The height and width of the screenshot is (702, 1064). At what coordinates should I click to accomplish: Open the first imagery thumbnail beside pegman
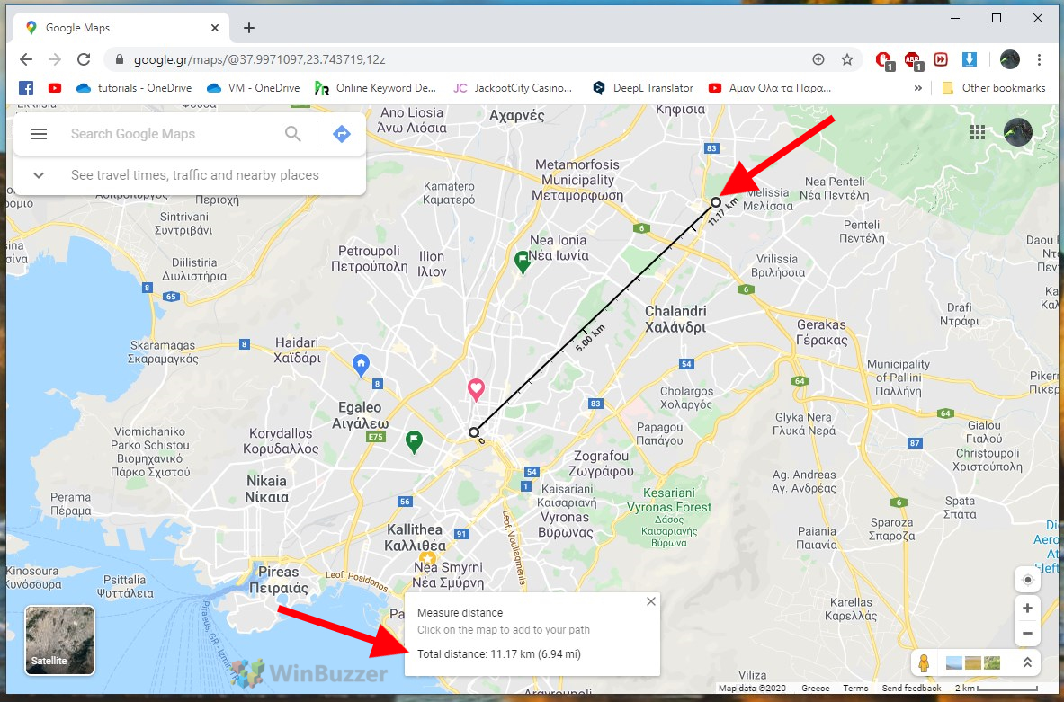coord(953,662)
